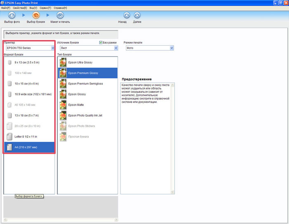
Task: Open the Сервис(T) menu
Action: [45, 8]
